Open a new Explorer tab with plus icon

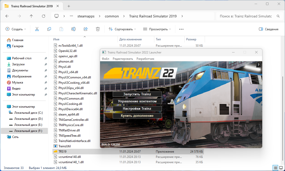click(x=69, y=6)
